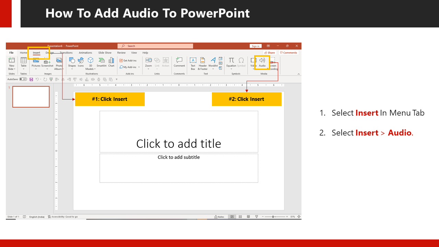
Task: Open the Customize Quick Access Toolbar dropdown
Action: tap(117, 79)
